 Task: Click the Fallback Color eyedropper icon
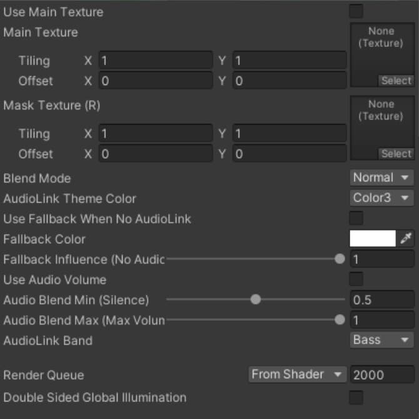[x=406, y=239]
